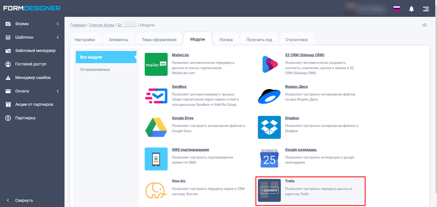Image resolution: width=437 pixels, height=207 pixels.
Task: Open the Google календарь title link
Action: (x=301, y=150)
